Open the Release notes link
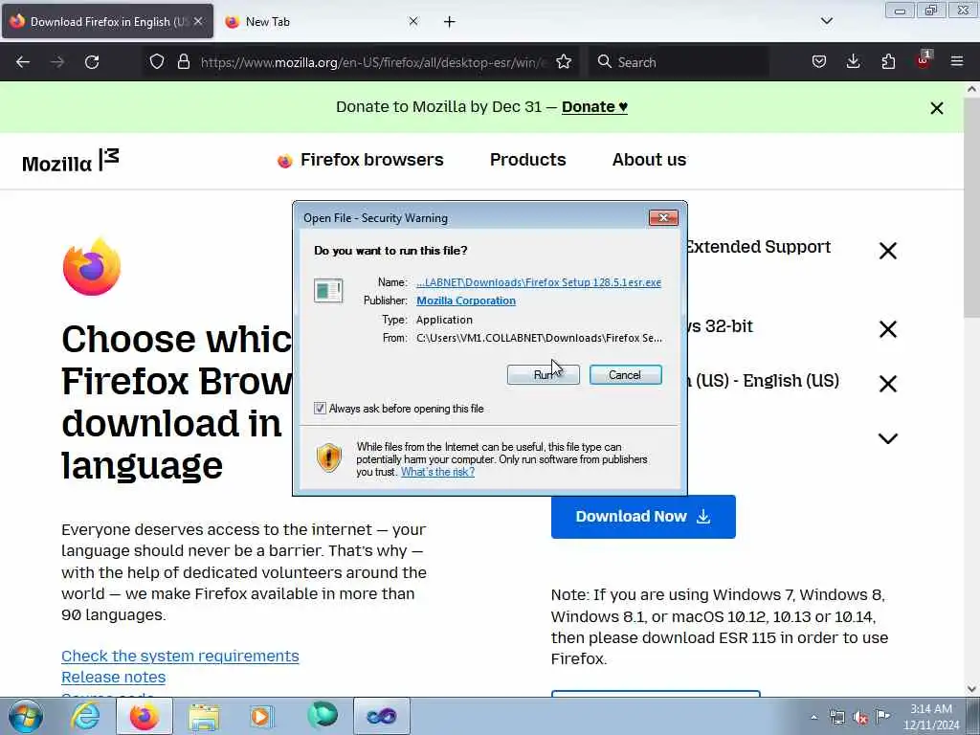Screen dimensions: 980x735 [x=113, y=678]
